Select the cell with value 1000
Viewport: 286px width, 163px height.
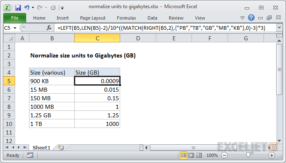tap(97, 124)
